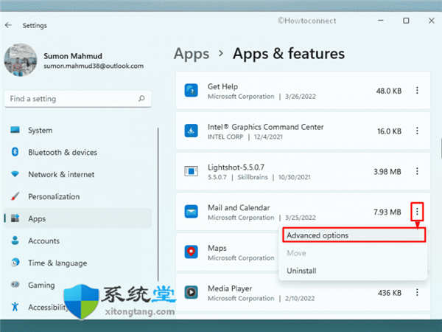This screenshot has height=332, width=442.
Task: Open Personalization settings
Action: [x=54, y=196]
